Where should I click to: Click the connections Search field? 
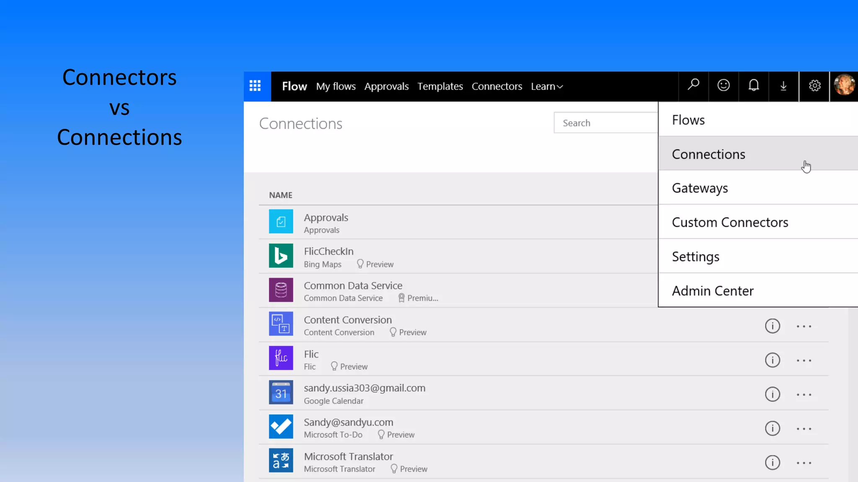[x=605, y=123]
